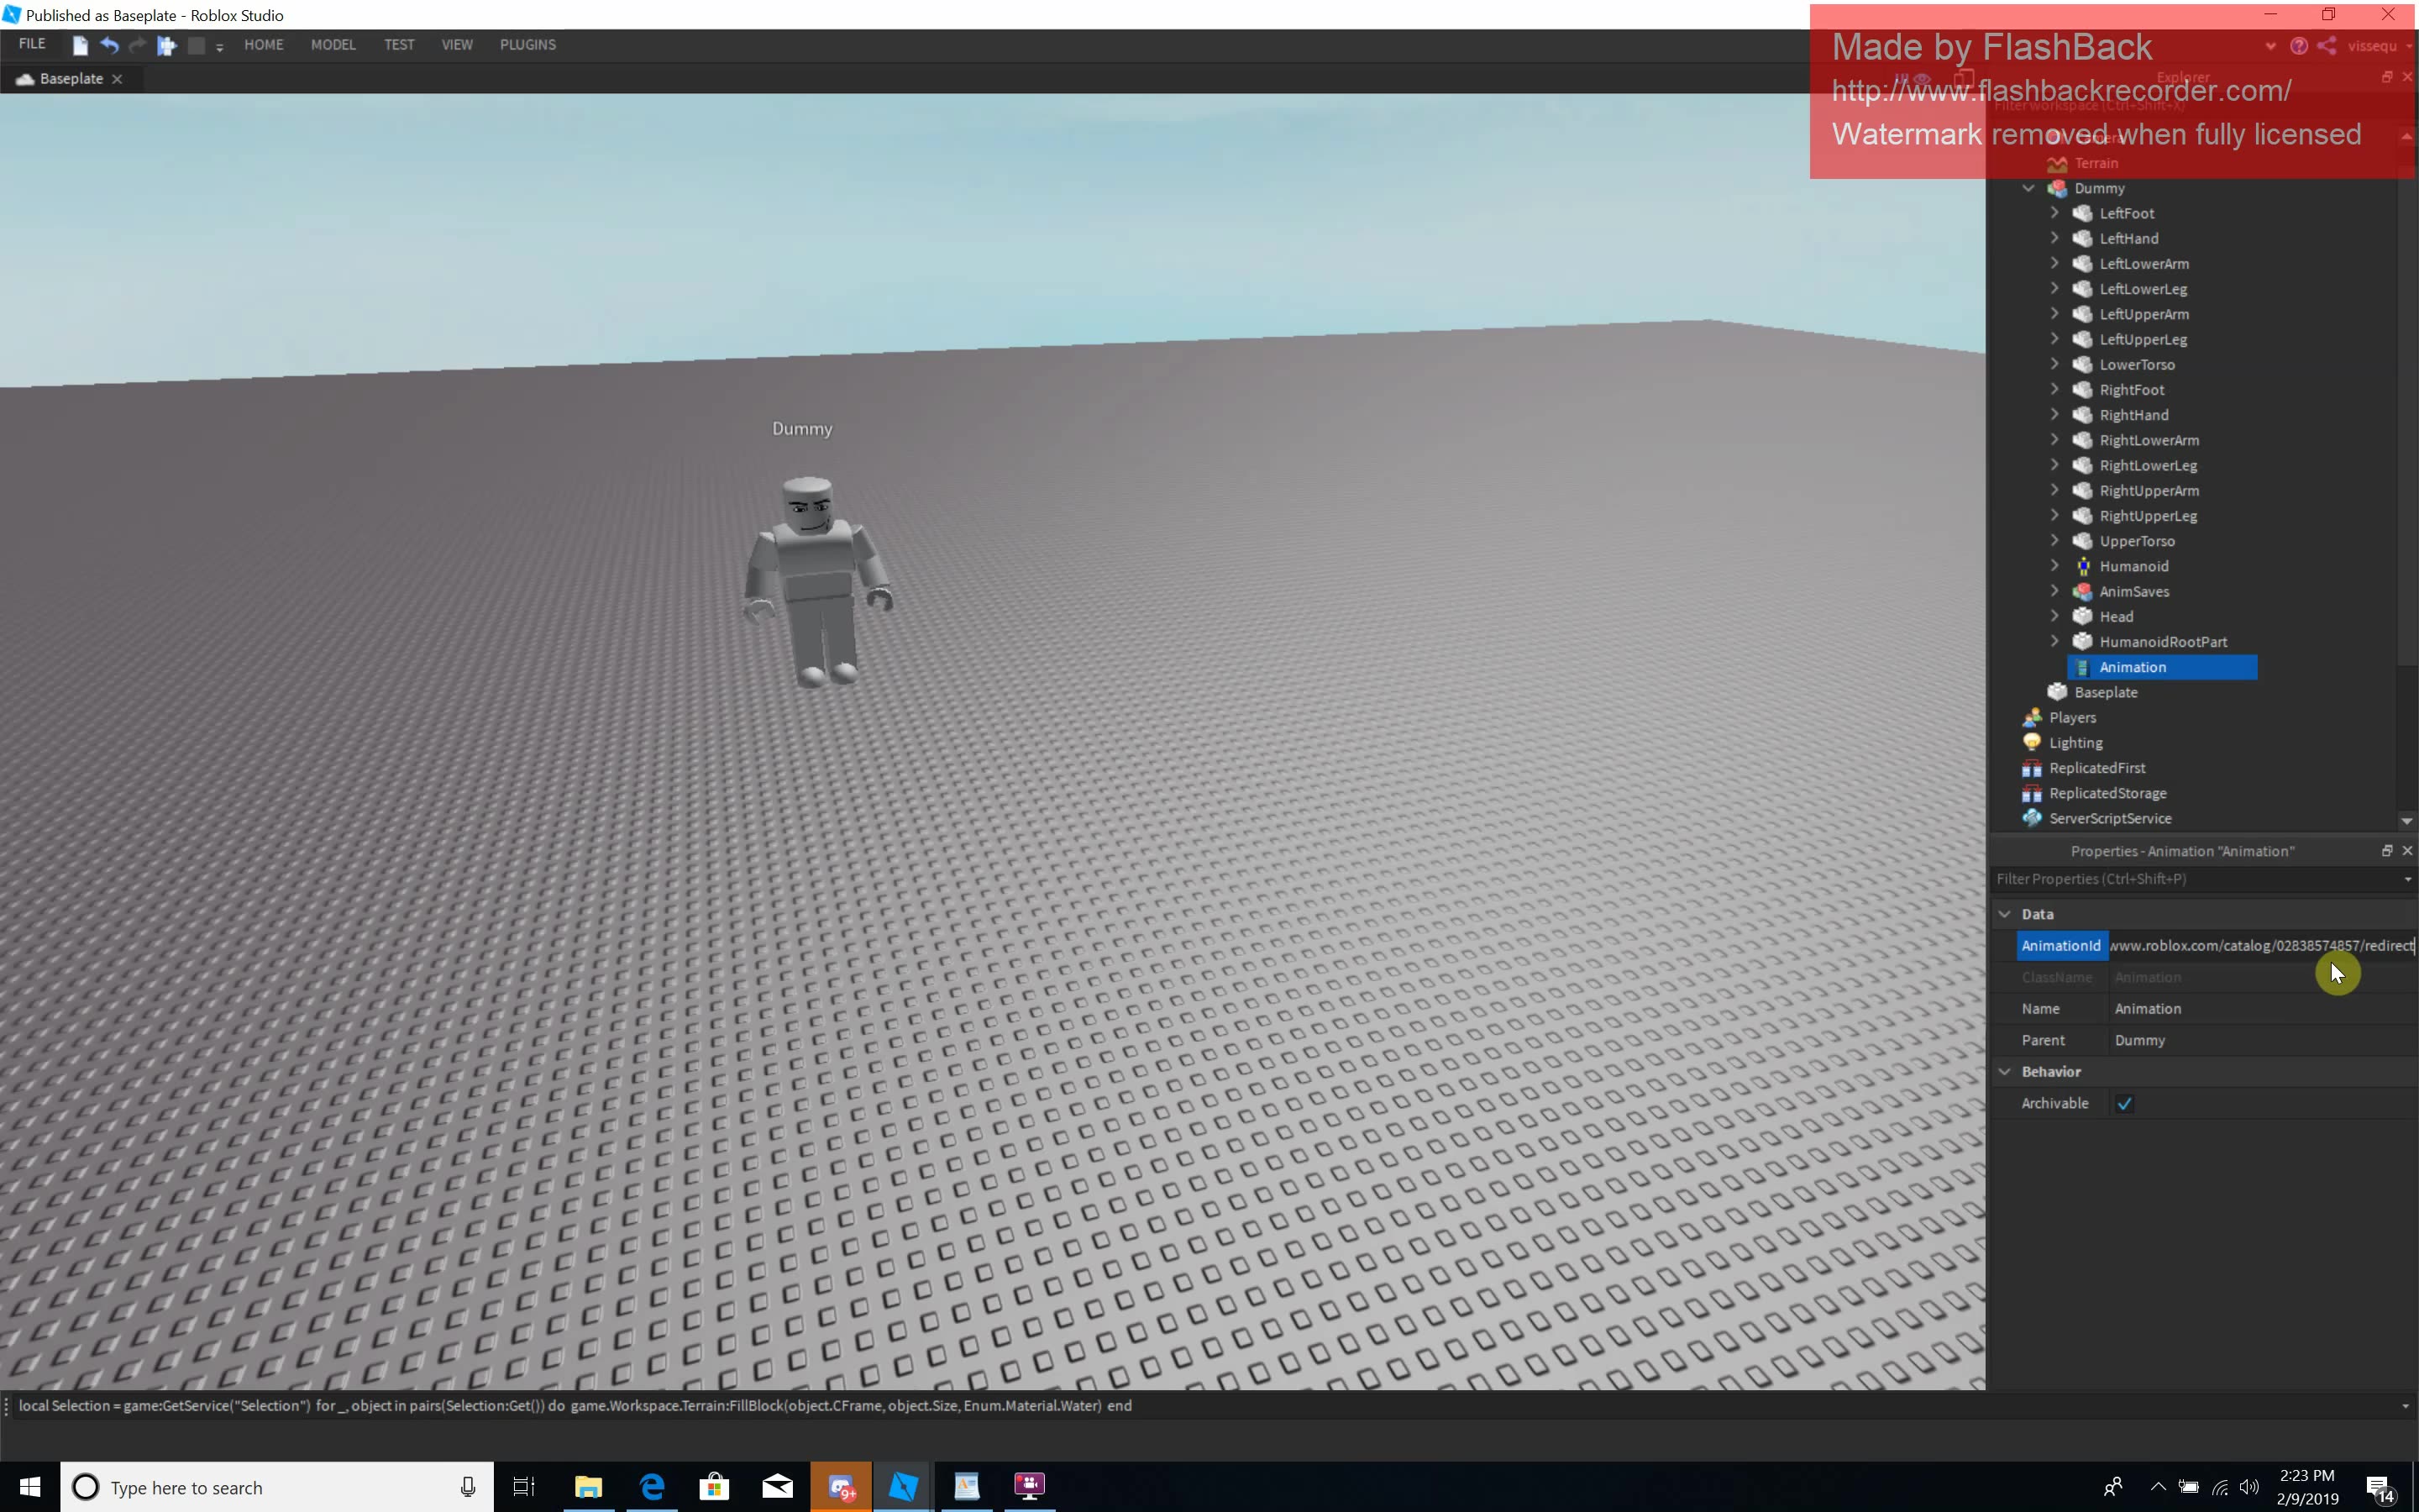
Task: Select ReplicatedStorage in Explorer
Action: (2107, 792)
